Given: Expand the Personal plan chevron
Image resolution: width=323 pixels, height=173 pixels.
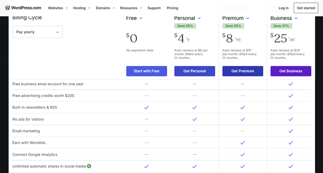Looking at the screenshot, I should tap(199, 18).
